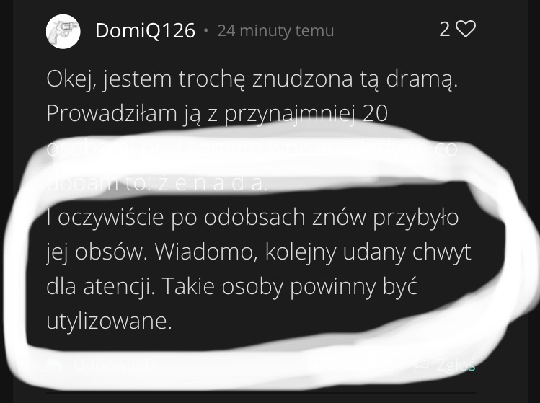Click the word 'utylizowane.'
The height and width of the screenshot is (403, 540).
(x=109, y=322)
